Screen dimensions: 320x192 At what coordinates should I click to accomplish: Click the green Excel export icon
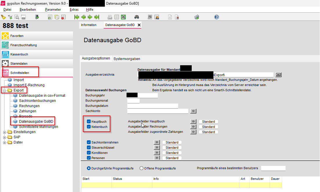123,17
